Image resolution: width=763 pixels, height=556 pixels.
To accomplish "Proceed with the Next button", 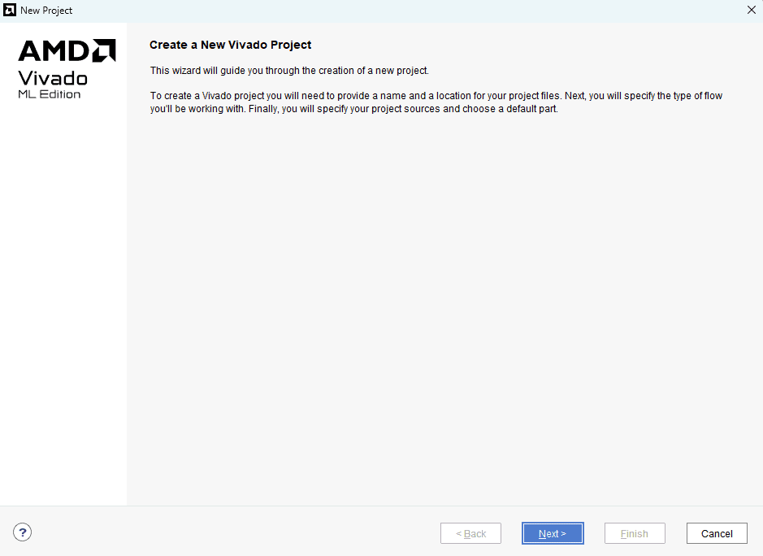I will [x=553, y=533].
